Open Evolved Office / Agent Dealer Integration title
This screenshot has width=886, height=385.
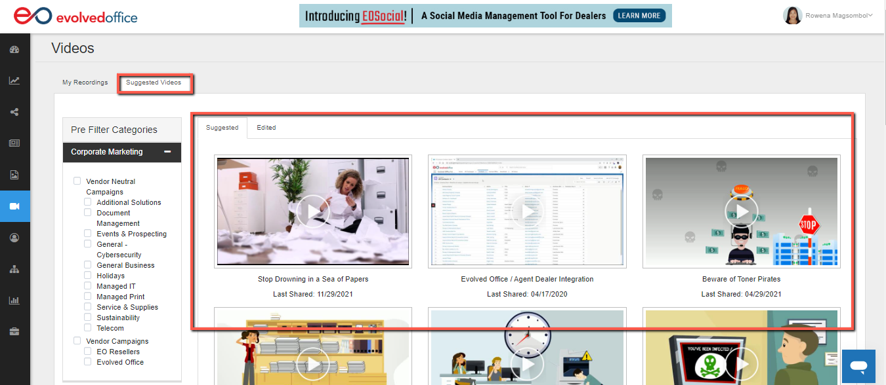[x=527, y=279]
